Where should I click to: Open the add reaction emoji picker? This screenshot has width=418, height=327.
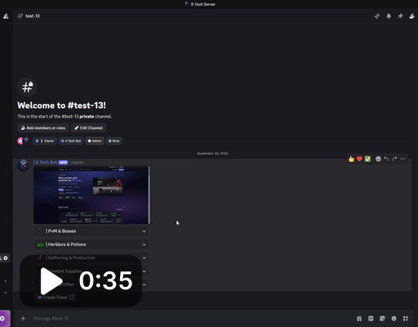tap(378, 159)
